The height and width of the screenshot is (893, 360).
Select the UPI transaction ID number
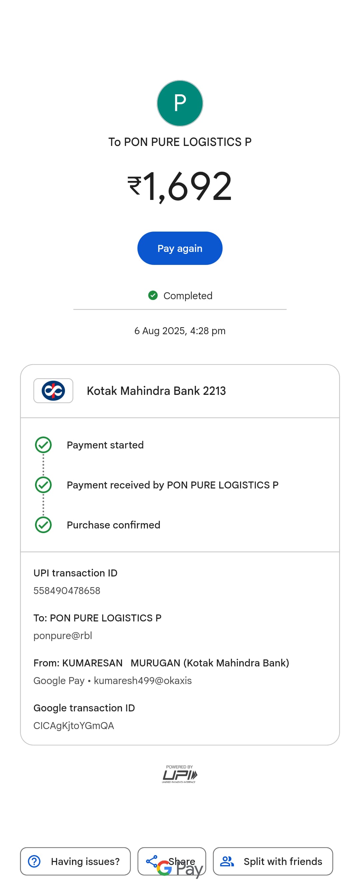point(67,590)
